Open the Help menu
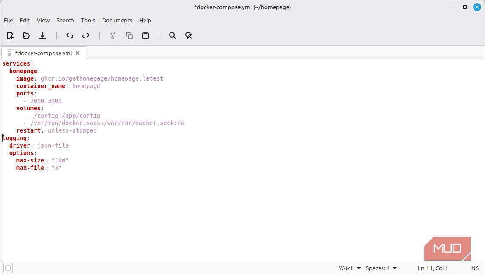The width and height of the screenshot is (485, 275). point(145,21)
